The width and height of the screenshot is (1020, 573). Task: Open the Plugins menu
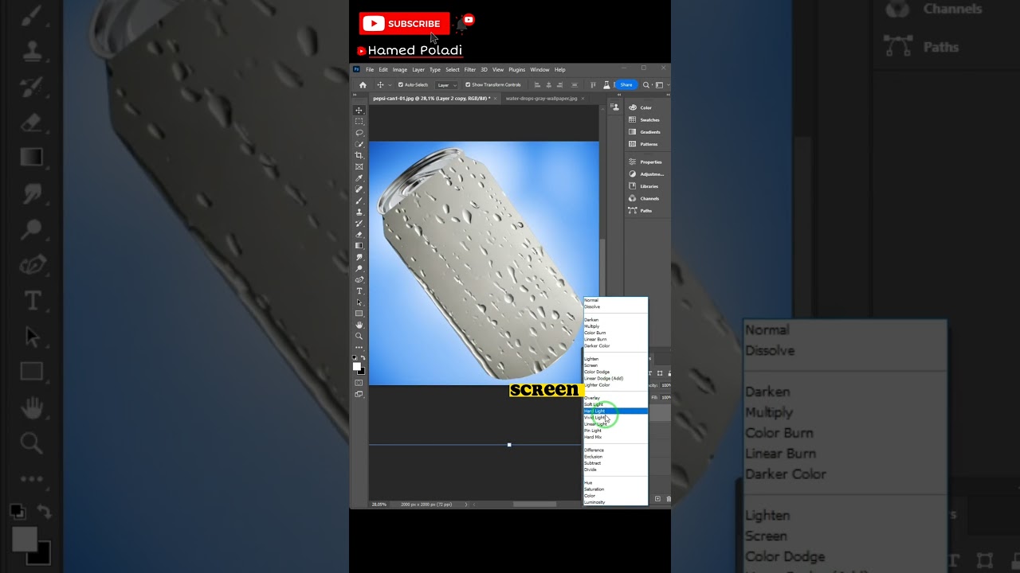point(516,69)
